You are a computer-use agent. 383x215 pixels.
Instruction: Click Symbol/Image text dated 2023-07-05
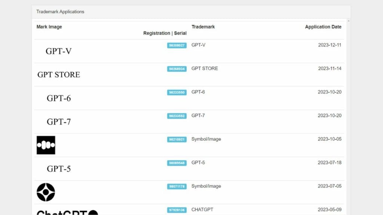206,186
